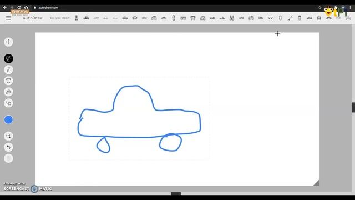This screenshot has width=355, height=200.
Task: Click the vertical scrollbar thumb
Action: point(353,107)
